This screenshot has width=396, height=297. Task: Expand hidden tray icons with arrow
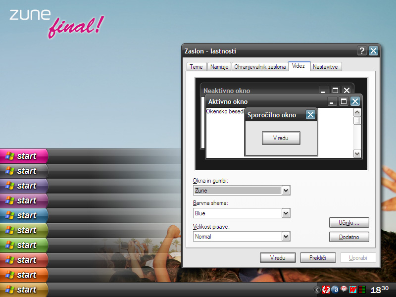click(x=317, y=290)
